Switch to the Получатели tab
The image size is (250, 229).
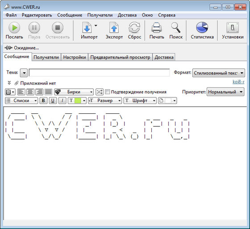pos(46,57)
